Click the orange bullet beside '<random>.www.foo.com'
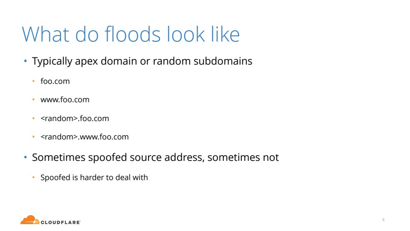This screenshot has height=231, width=410. [x=35, y=137]
